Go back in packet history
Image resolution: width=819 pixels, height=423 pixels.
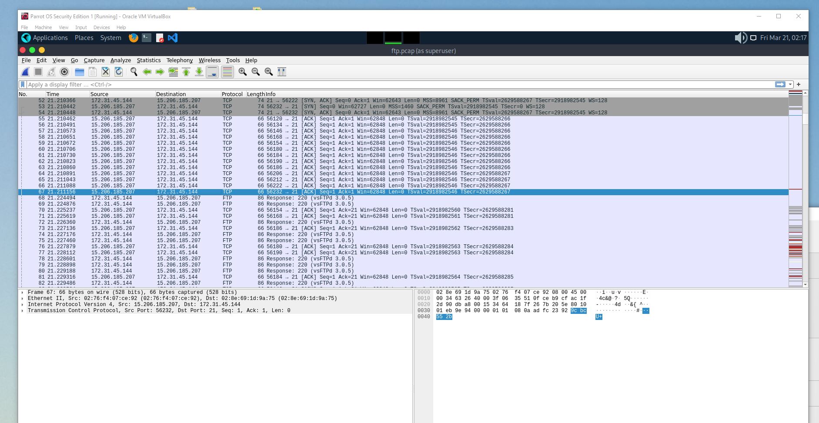(x=147, y=72)
